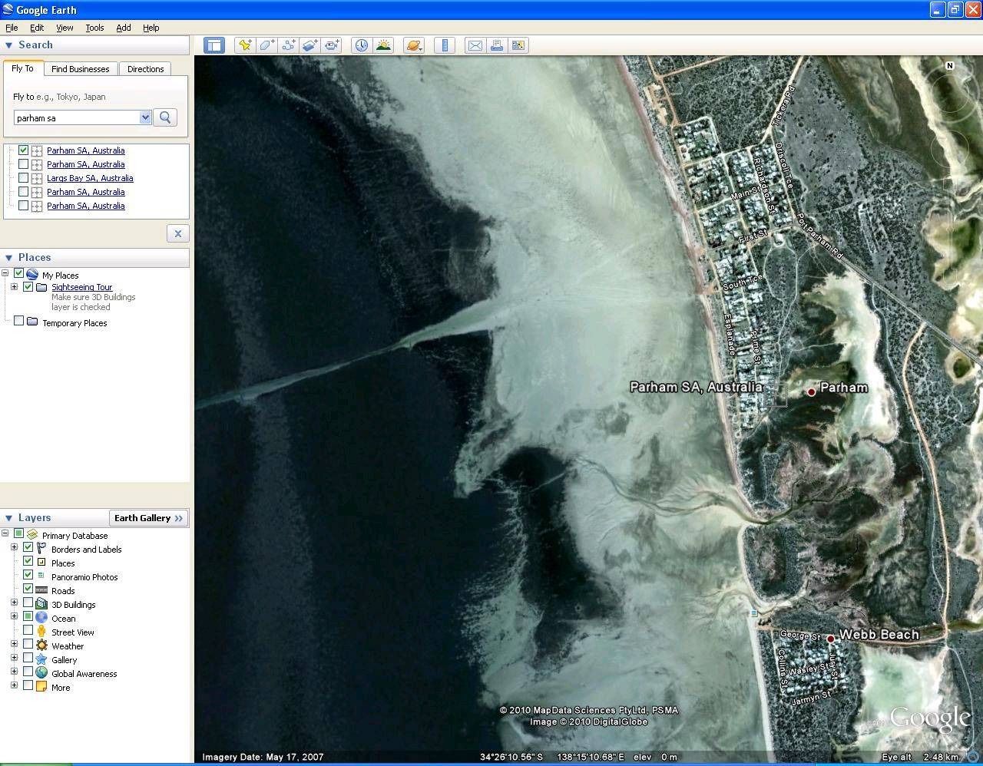Image resolution: width=983 pixels, height=766 pixels.
Task: Hide the sidebar using toolbar button
Action: (213, 45)
